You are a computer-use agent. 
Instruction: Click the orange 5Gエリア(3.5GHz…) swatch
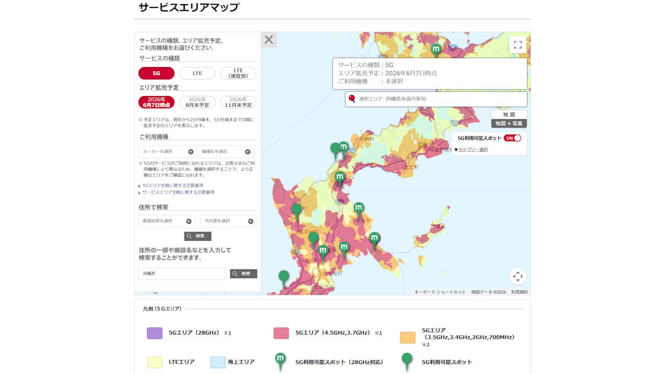(408, 338)
